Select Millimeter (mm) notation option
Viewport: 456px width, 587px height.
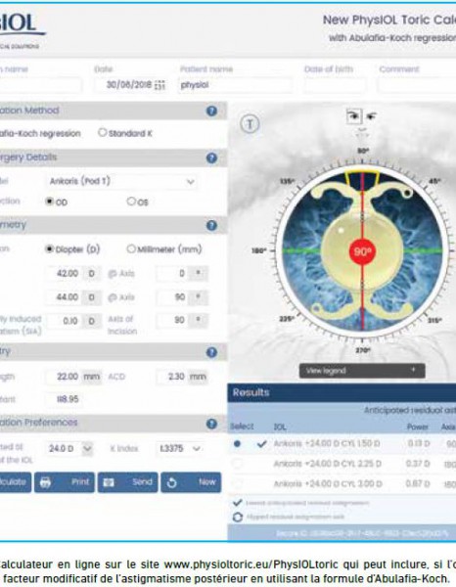coord(131,248)
